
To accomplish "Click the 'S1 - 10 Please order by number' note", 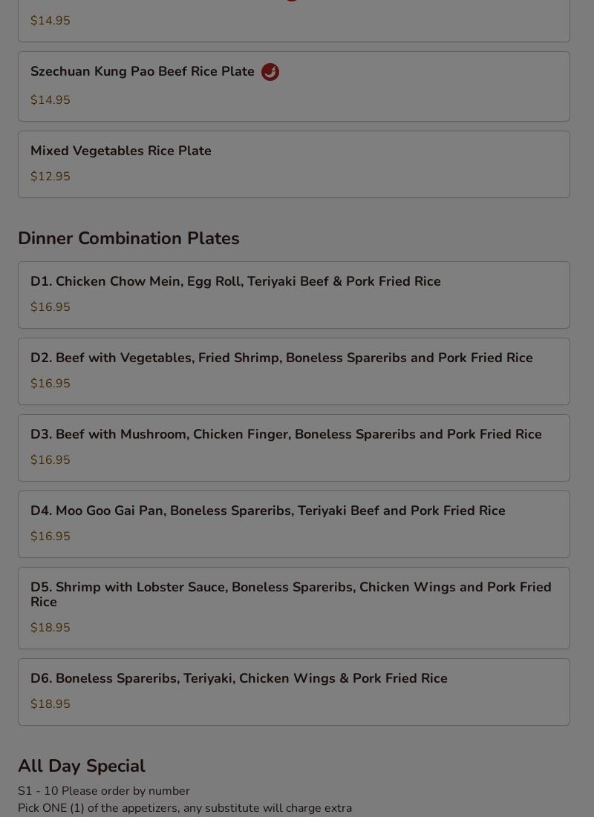I will 104,791.
